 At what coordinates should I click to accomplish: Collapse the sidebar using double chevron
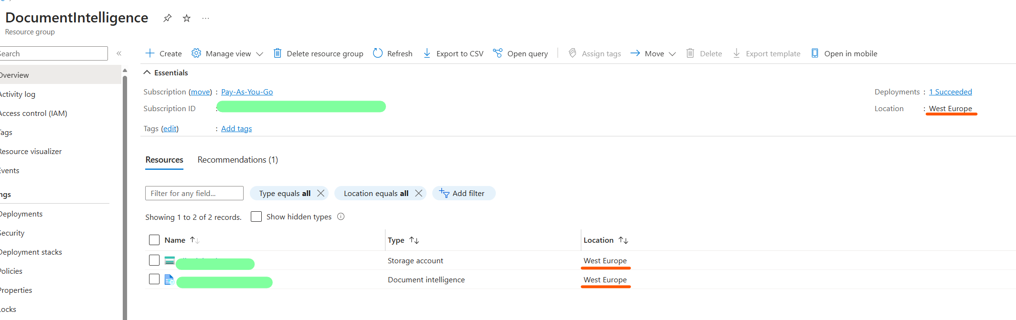click(119, 53)
